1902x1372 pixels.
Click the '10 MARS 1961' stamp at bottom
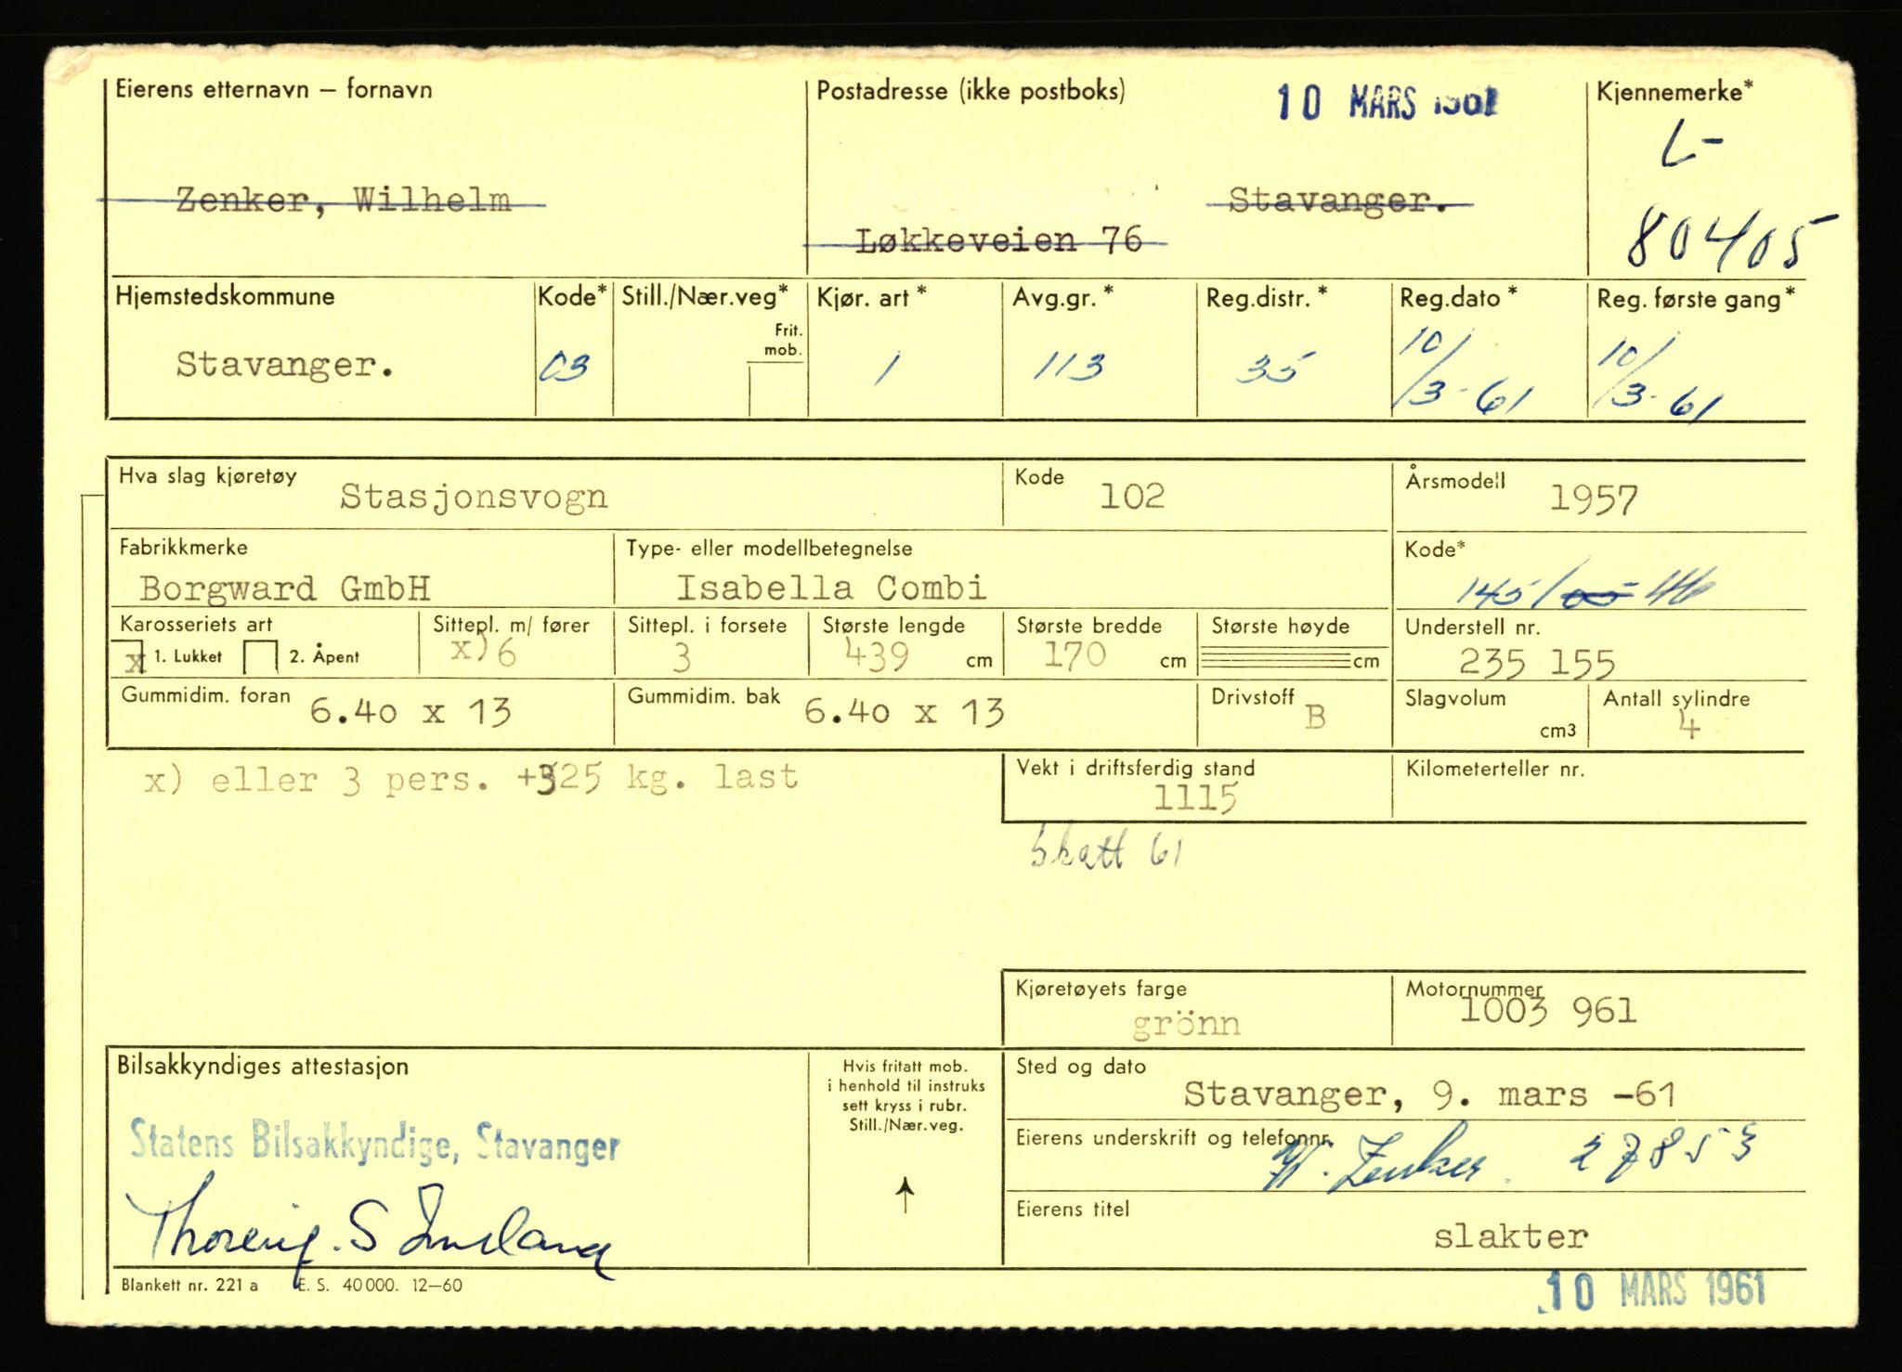[x=1653, y=1293]
